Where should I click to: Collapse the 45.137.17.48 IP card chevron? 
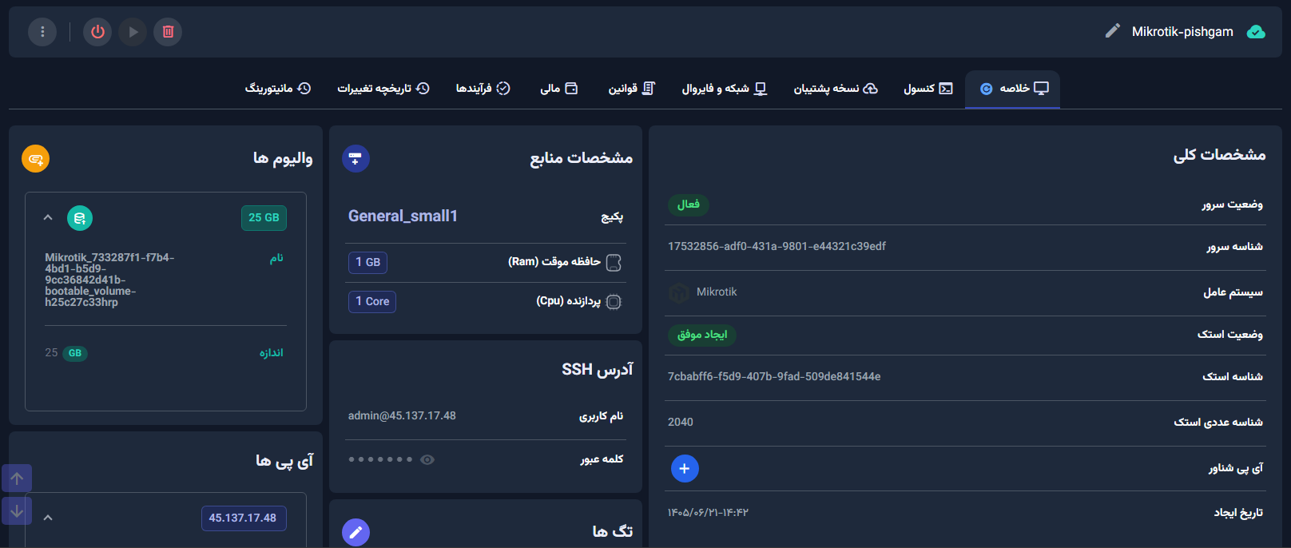click(48, 518)
